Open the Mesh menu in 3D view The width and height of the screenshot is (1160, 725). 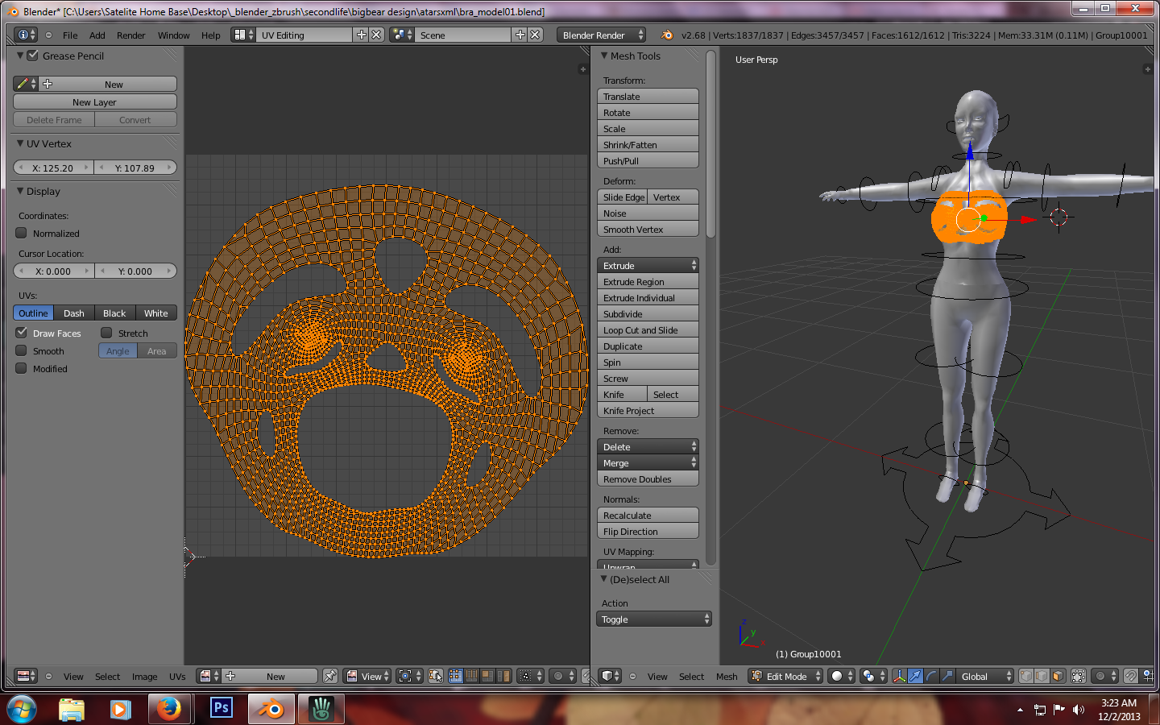(727, 676)
